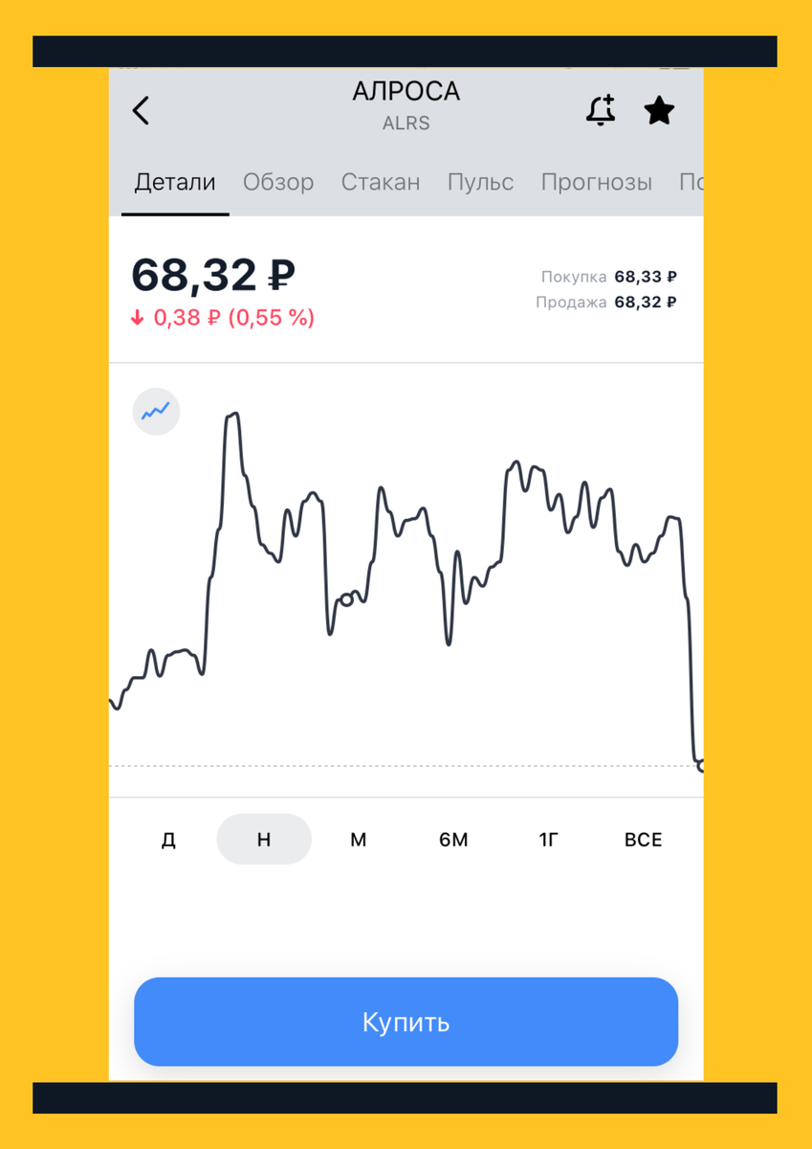Open the Детали tab
This screenshot has width=812, height=1149.
(x=175, y=182)
